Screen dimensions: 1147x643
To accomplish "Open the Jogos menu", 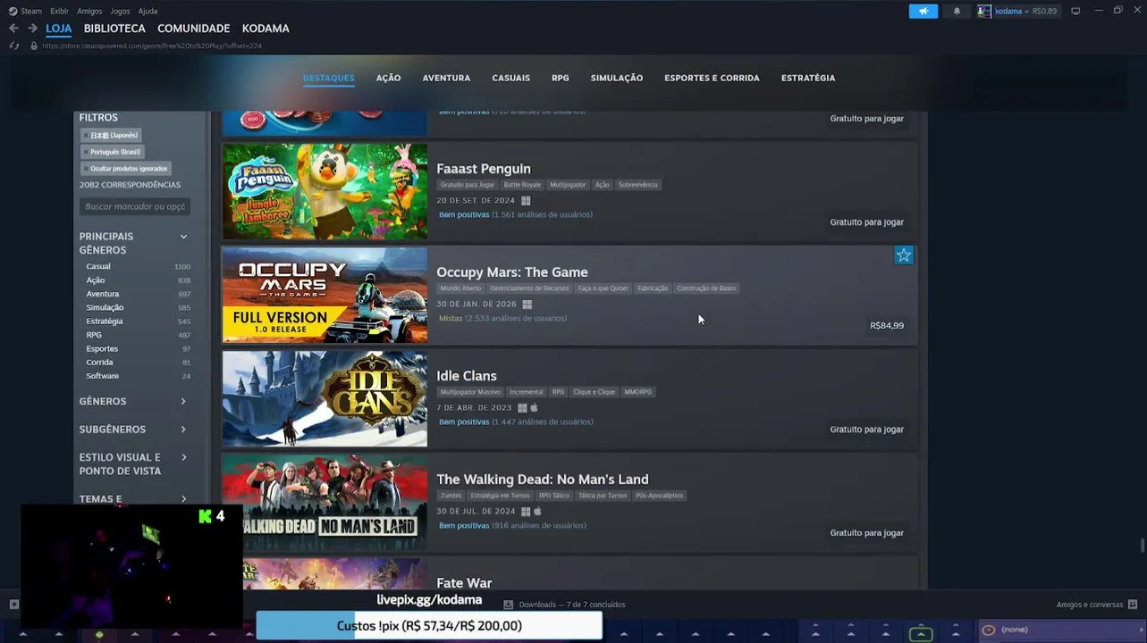I will (x=120, y=11).
